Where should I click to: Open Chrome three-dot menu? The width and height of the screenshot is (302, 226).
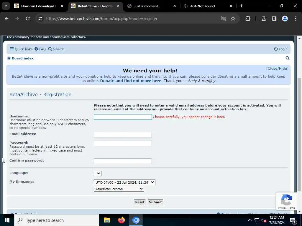click(x=296, y=19)
